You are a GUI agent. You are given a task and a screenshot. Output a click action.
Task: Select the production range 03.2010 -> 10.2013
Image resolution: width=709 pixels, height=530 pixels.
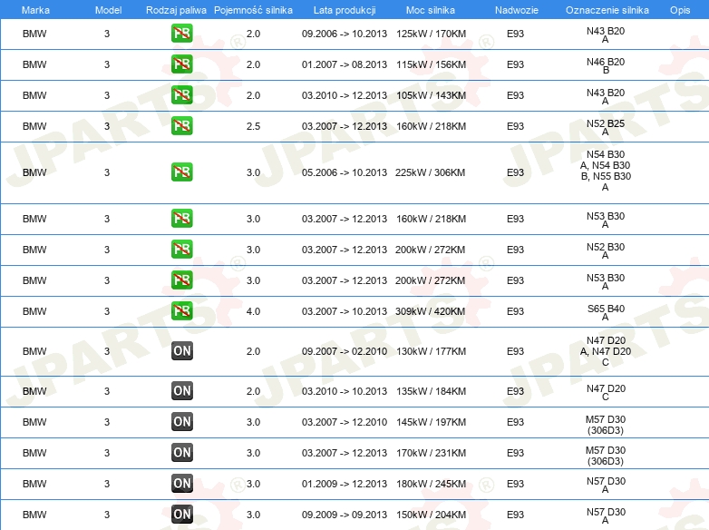click(x=345, y=391)
